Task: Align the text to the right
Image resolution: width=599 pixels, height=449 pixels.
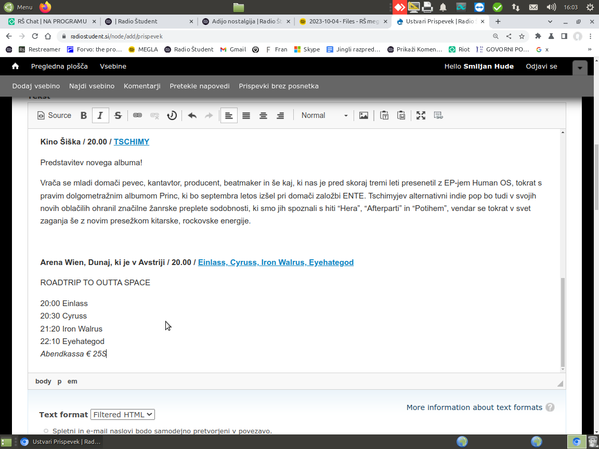Action: 280,115
